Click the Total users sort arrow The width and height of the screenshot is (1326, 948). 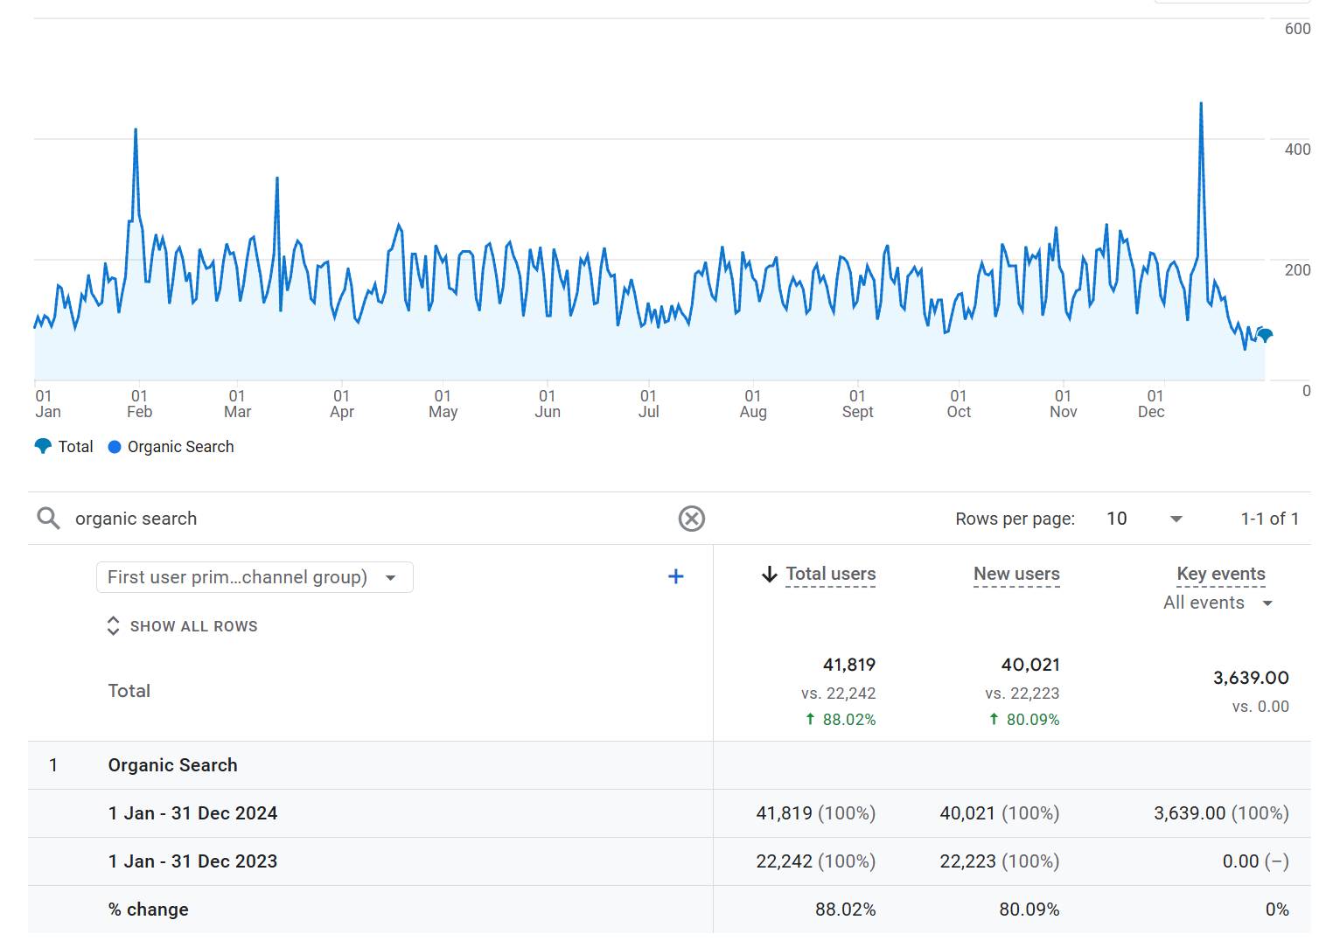[x=770, y=575]
